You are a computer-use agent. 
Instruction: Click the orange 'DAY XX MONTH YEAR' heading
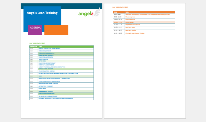coord(120,7)
